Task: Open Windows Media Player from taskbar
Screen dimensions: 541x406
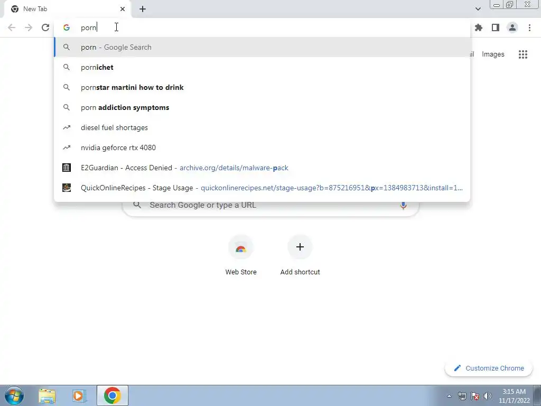Action: point(79,395)
